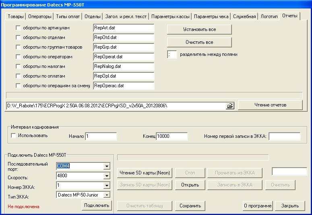Screen dimensions: 312x215
Task: Enable 'обороты по артикулам' checkbox
Action: pos(18,28)
